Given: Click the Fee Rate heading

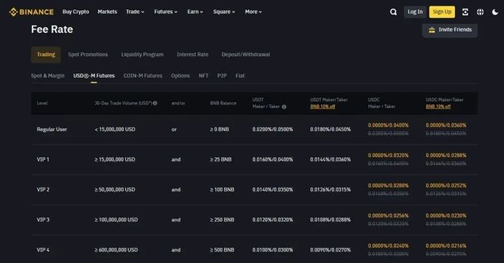Looking at the screenshot, I should coord(52,30).
